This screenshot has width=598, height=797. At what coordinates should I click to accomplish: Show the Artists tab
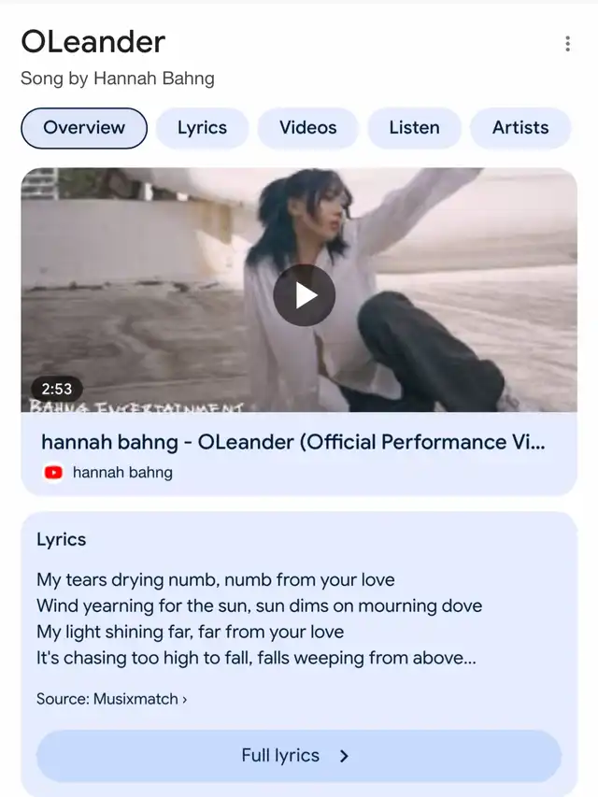tap(520, 128)
